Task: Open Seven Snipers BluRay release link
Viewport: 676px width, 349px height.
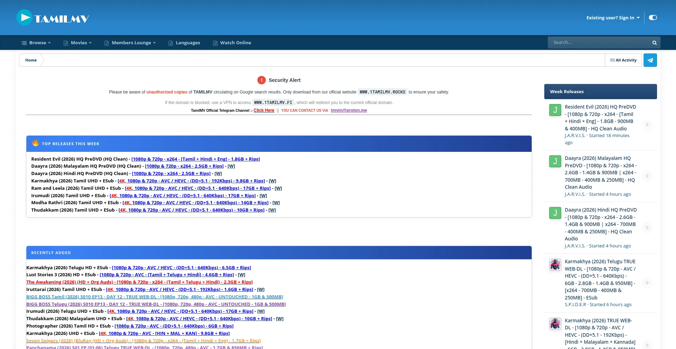Action: (144, 341)
